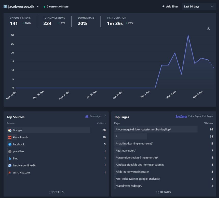Click the chart peak at 30 visitors

pos(188,35)
